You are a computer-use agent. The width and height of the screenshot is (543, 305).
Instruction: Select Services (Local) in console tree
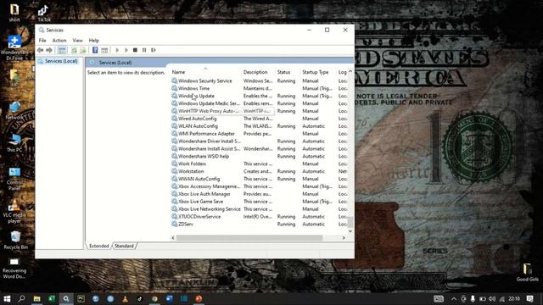pos(61,61)
